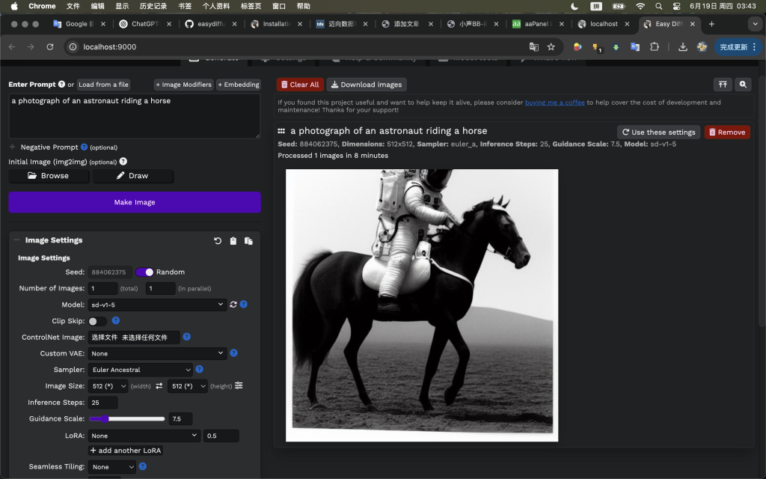Click the clipboard icon in Image Settings header
Image resolution: width=766 pixels, height=479 pixels.
click(x=233, y=240)
